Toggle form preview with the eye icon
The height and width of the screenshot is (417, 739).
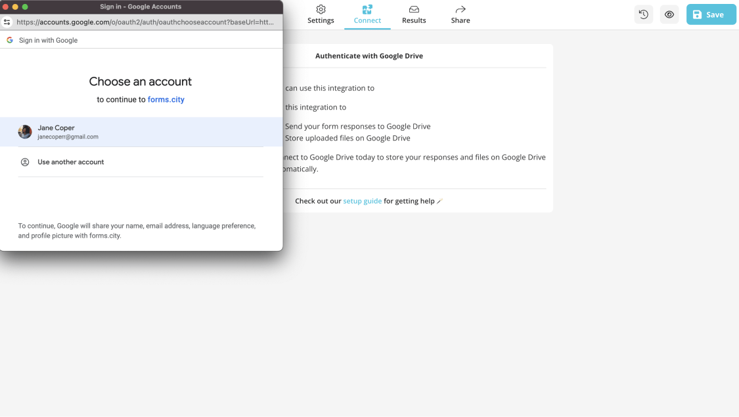[x=669, y=14]
